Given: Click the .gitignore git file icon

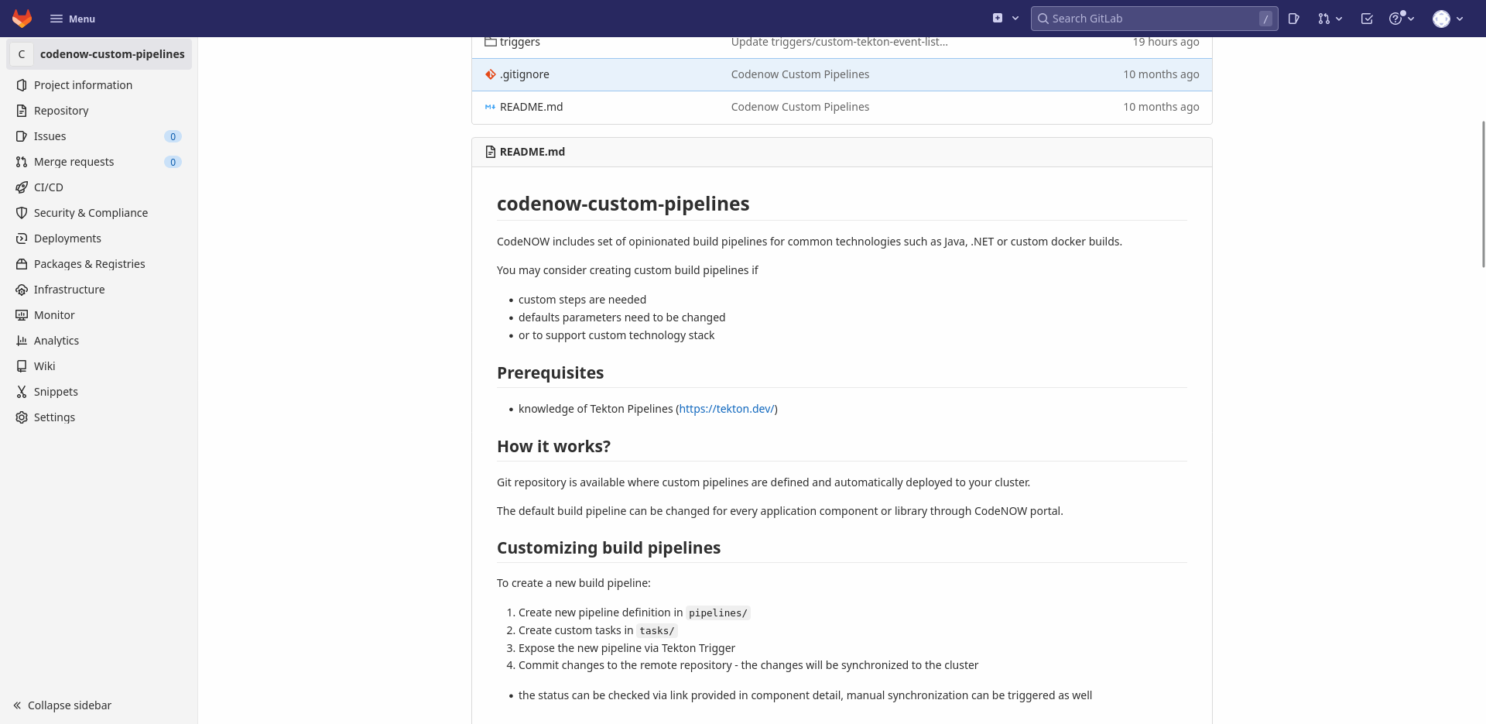Looking at the screenshot, I should [490, 74].
